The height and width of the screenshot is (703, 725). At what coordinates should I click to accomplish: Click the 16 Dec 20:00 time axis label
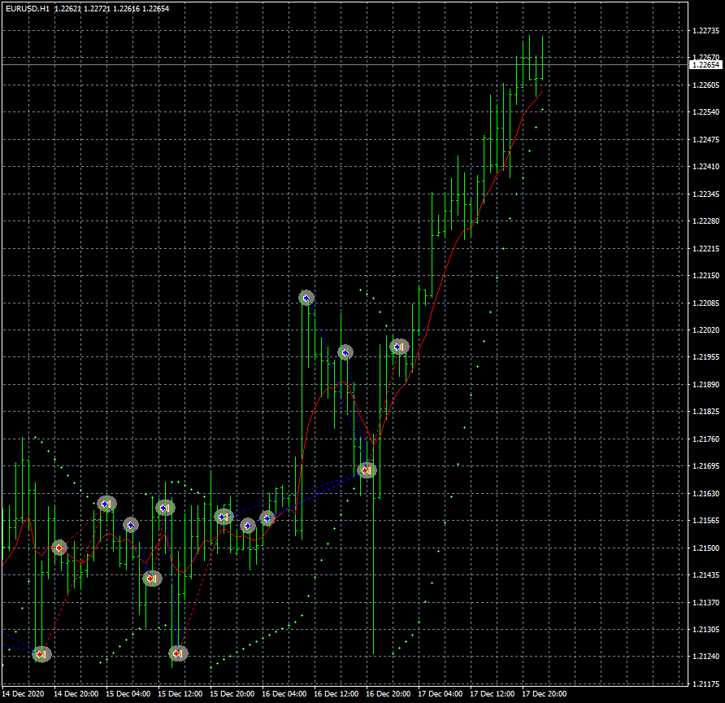[x=388, y=694]
